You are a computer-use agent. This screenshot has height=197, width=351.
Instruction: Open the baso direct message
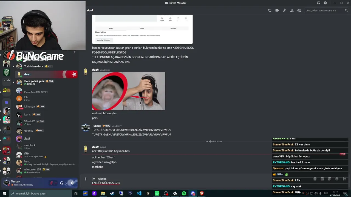coord(46,163)
